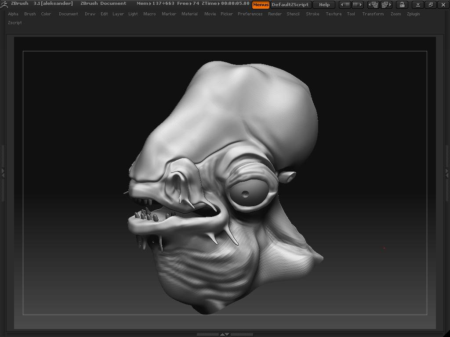
Task: Open the Transform menu
Action: [x=373, y=14]
